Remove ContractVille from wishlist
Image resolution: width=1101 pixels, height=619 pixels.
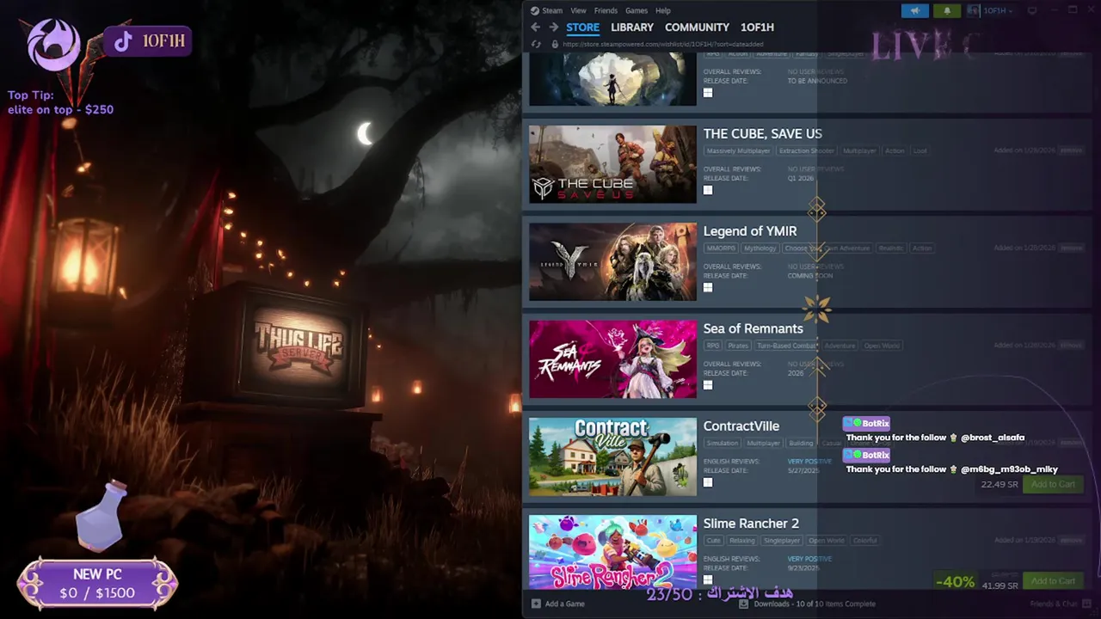(x=1071, y=443)
